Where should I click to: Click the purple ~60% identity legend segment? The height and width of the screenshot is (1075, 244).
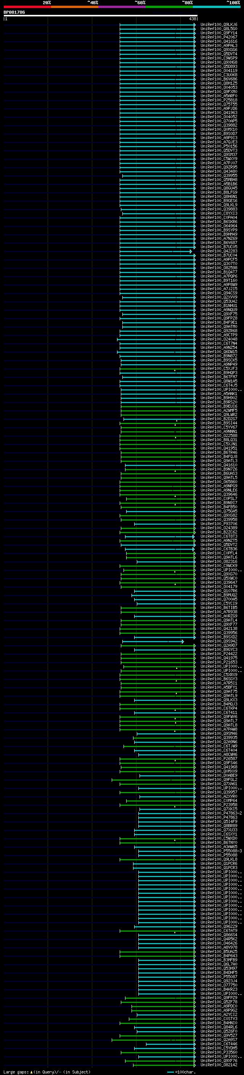(122, 7)
